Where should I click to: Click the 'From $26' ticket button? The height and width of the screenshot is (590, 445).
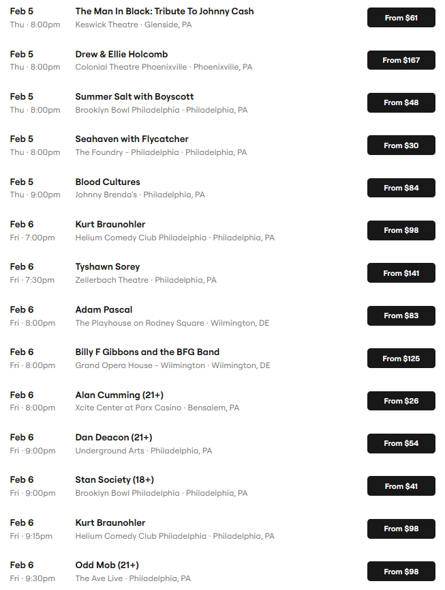(401, 401)
